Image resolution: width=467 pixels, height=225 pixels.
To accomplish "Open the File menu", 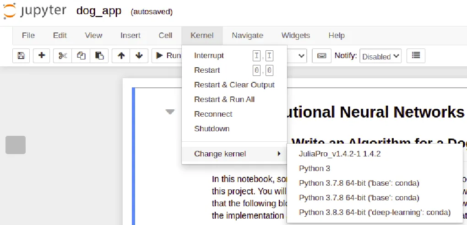I will (28, 35).
